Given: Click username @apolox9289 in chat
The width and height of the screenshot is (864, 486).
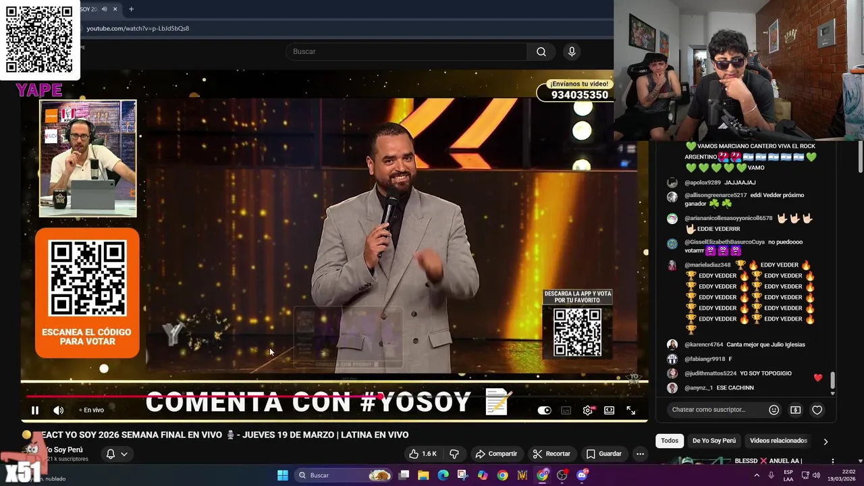Looking at the screenshot, I should click(703, 182).
